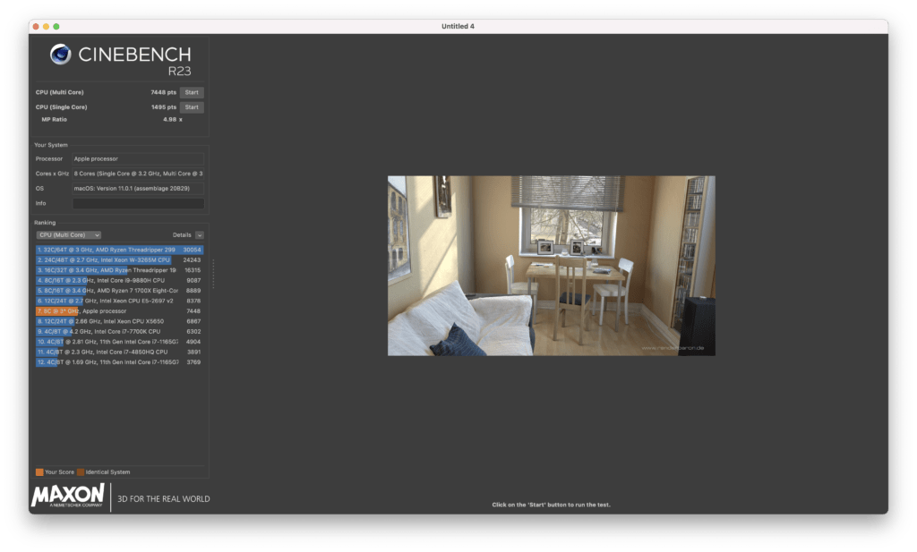Select the 16C/32T AMD Ryzen Threadripper row
917x552 pixels.
click(x=119, y=270)
